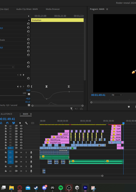Click Program monitor playhead scrubber

point(91,102)
